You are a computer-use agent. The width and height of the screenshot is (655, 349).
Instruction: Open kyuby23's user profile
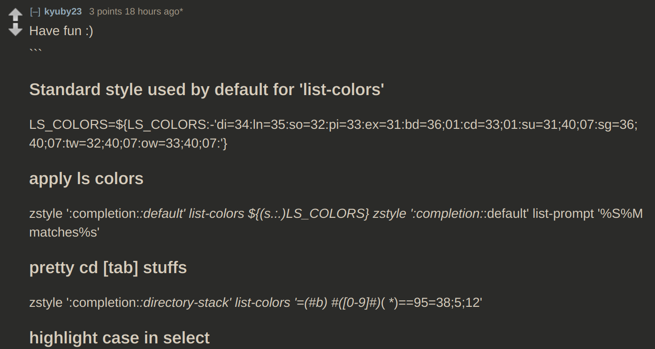[63, 12]
